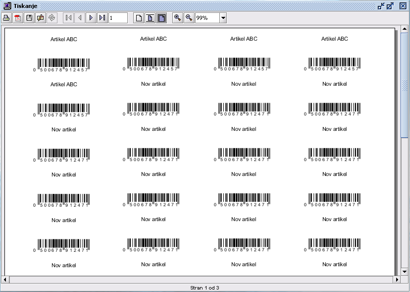Click the edit report icon with pencil
The width and height of the screenshot is (410, 292).
[x=41, y=18]
